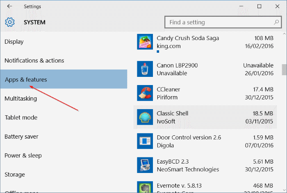Click the 26/01/2016 install date

(259, 73)
